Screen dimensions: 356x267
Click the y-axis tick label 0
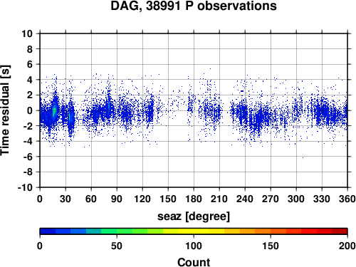click(29, 110)
